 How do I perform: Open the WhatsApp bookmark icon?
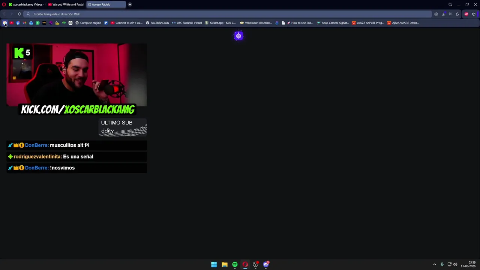coord(37,23)
